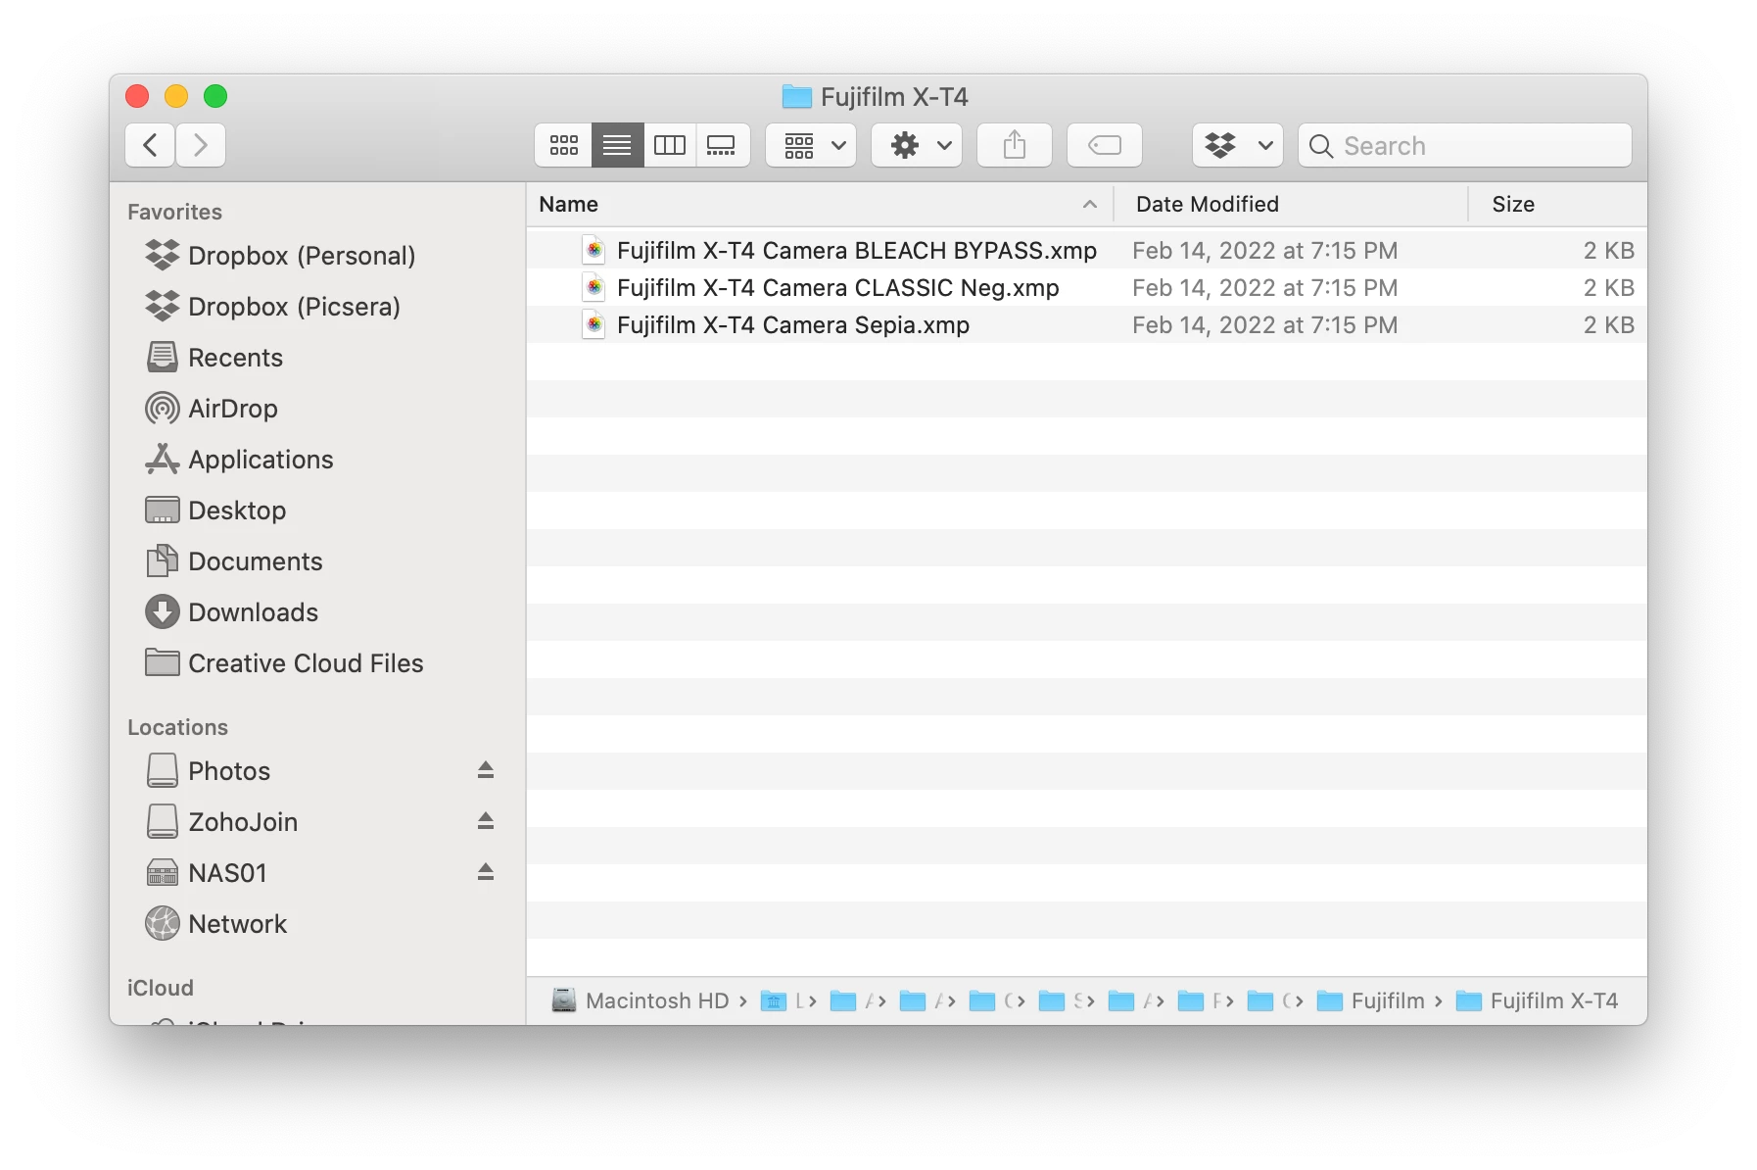Click the Fujifilm X-T4 title folder icon

797,97
